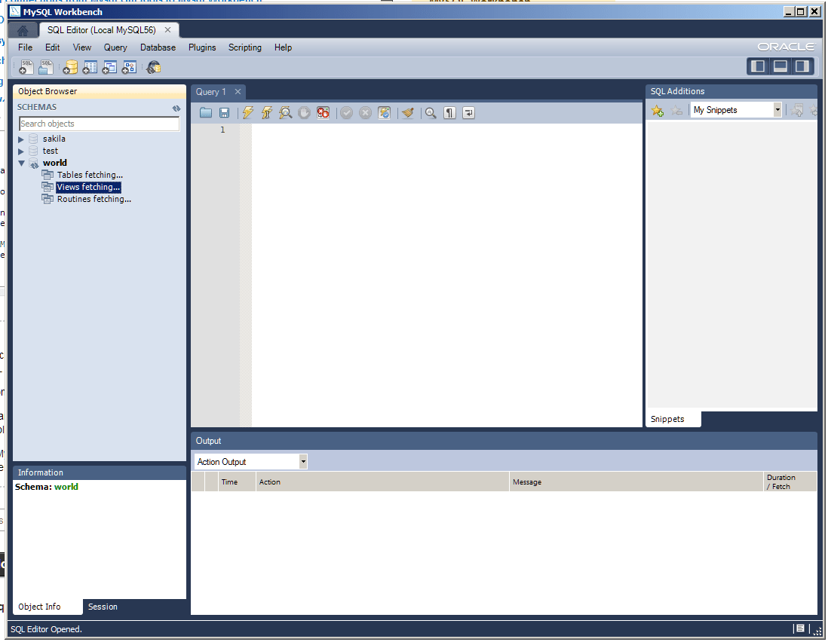
Task: Replace editor text with snippet icon
Action: click(x=797, y=110)
